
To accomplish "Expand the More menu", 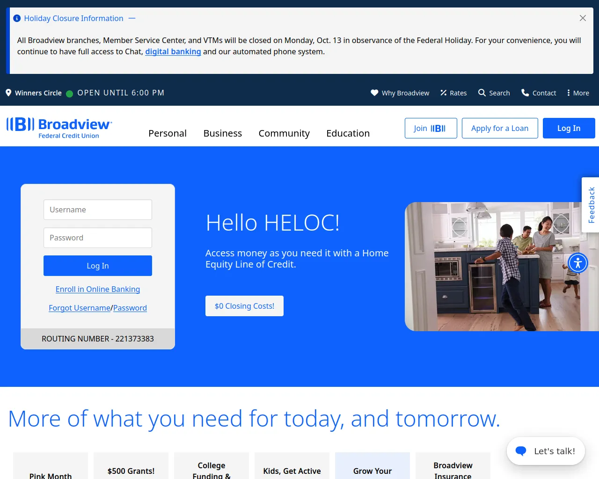I will (578, 93).
